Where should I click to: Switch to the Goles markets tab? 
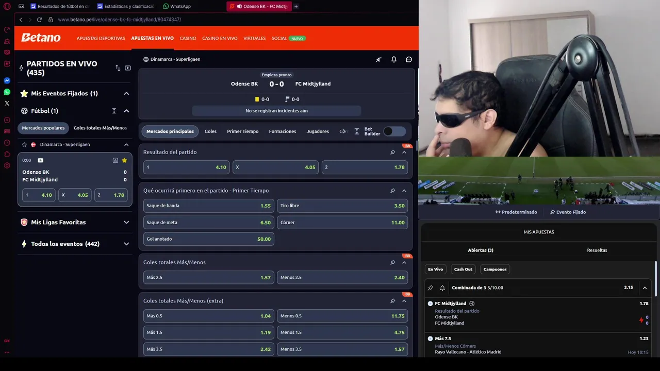pyautogui.click(x=210, y=131)
